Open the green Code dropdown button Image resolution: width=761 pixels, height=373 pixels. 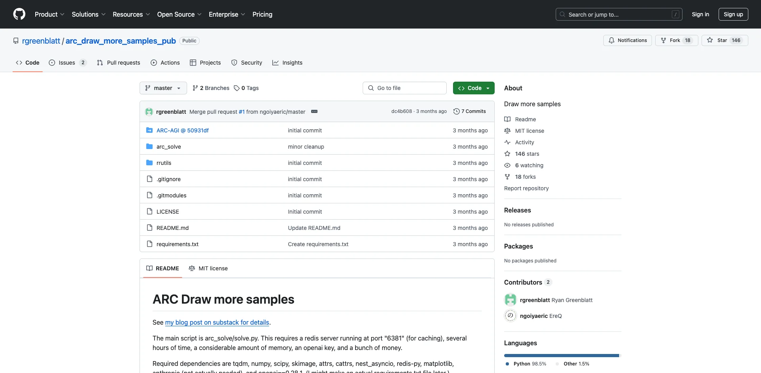(x=474, y=88)
